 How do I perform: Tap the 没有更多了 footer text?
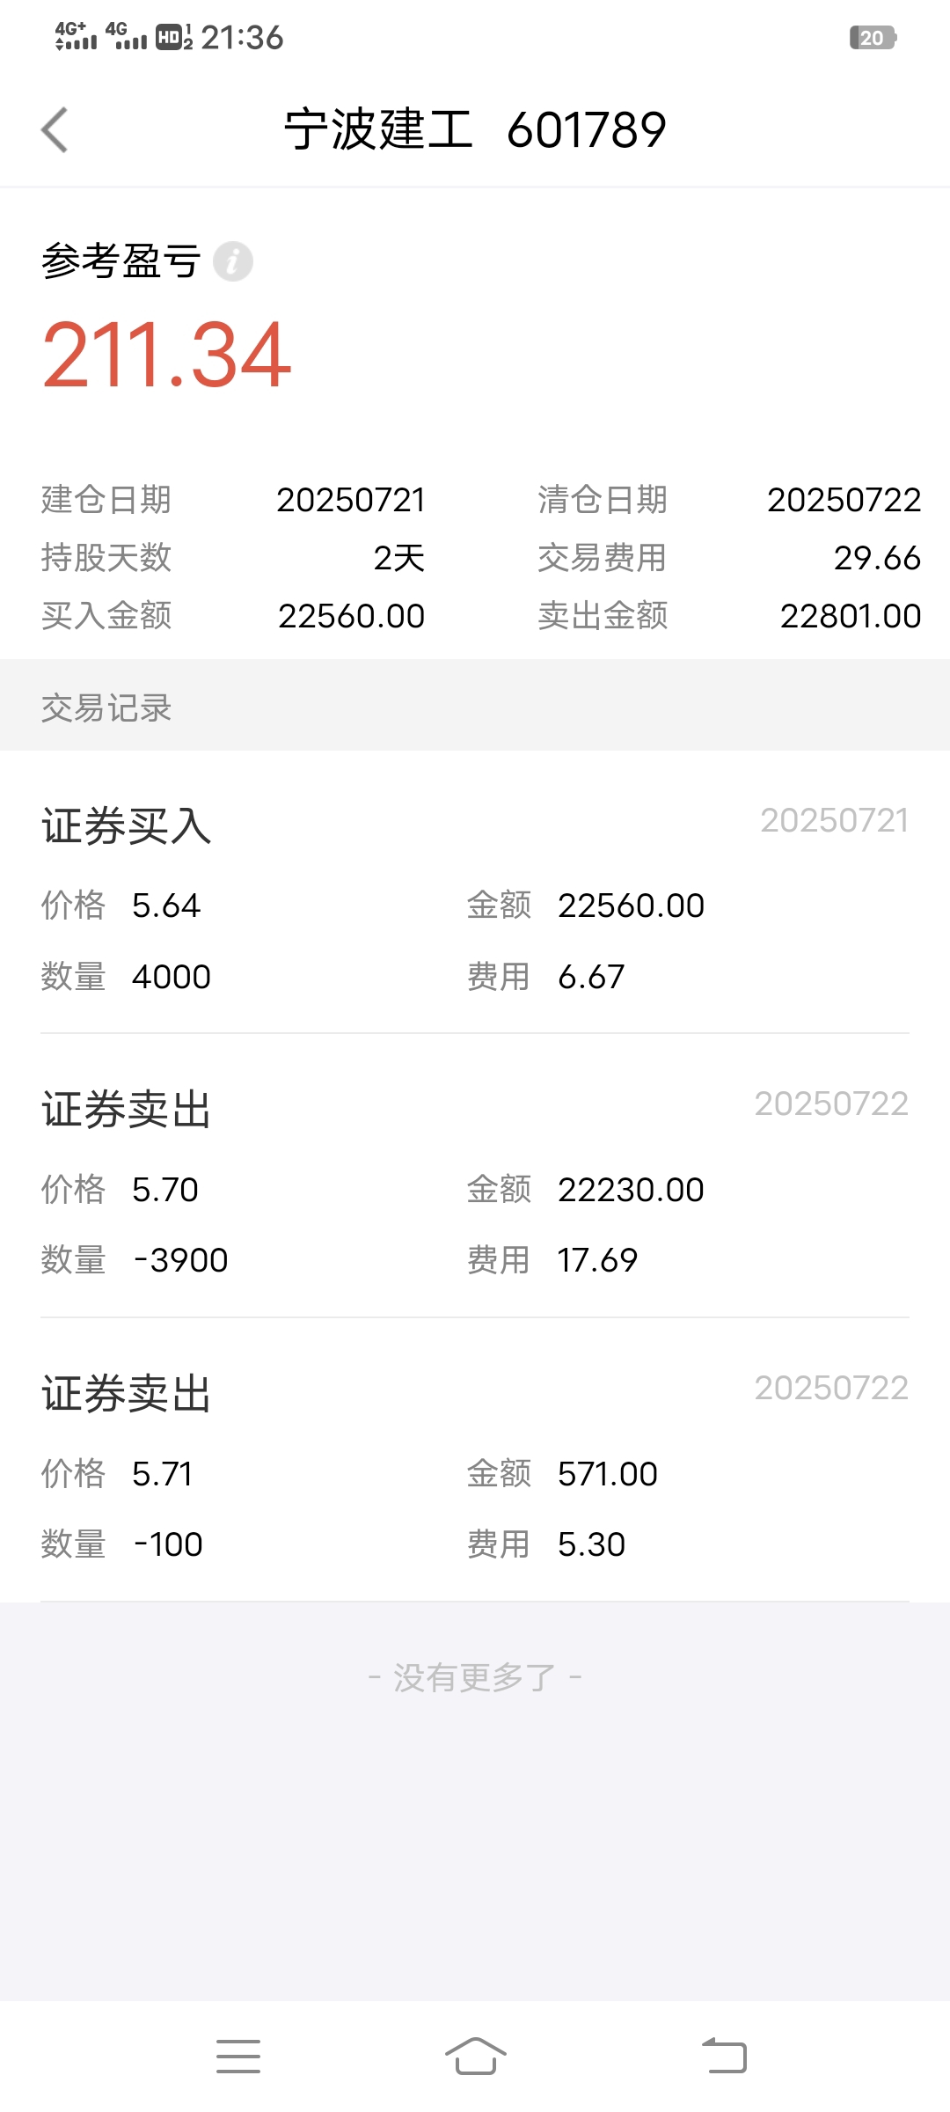pyautogui.click(x=475, y=1678)
